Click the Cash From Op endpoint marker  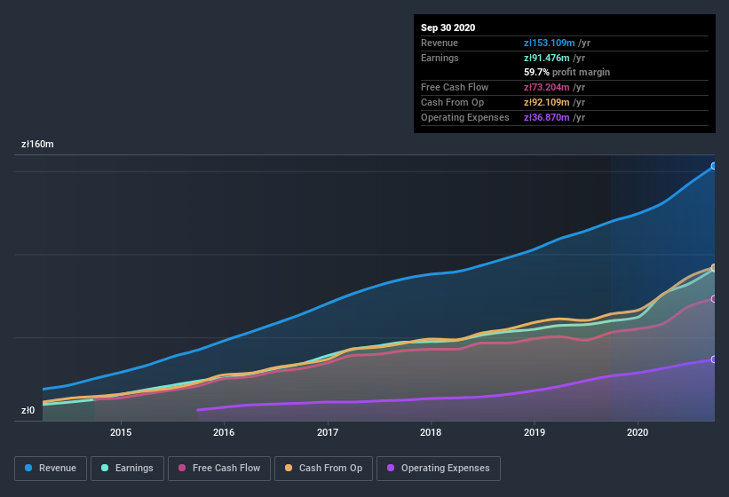click(714, 267)
